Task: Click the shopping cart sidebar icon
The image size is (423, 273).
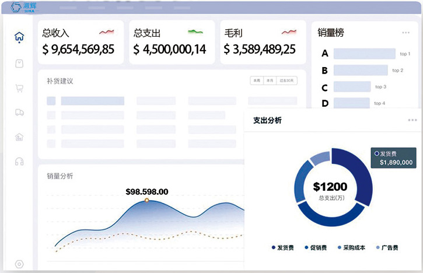Action: point(19,88)
